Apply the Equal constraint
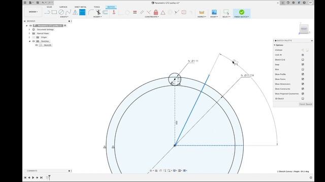The height and width of the screenshot is (182, 325). click(135, 12)
